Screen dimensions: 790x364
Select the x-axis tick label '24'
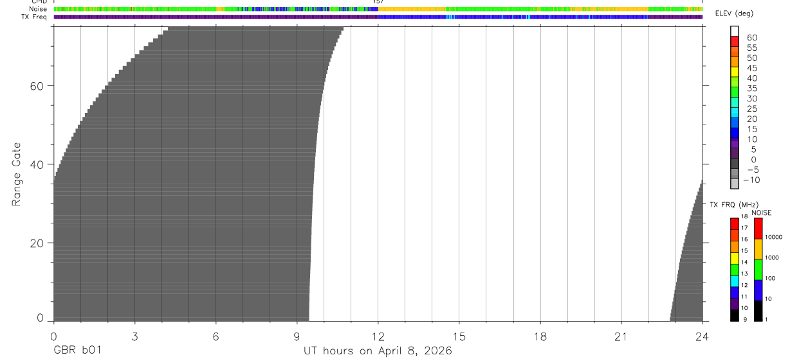click(x=702, y=336)
